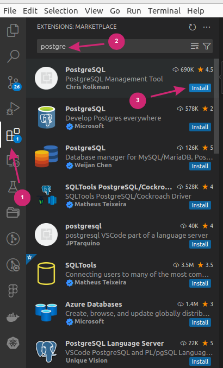Open the Figma sidebar view
Viewport: 223px width, 368px height.
13,291
